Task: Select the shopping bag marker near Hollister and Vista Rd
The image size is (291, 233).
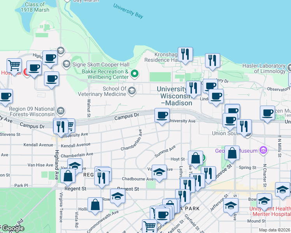Action: 95,206
